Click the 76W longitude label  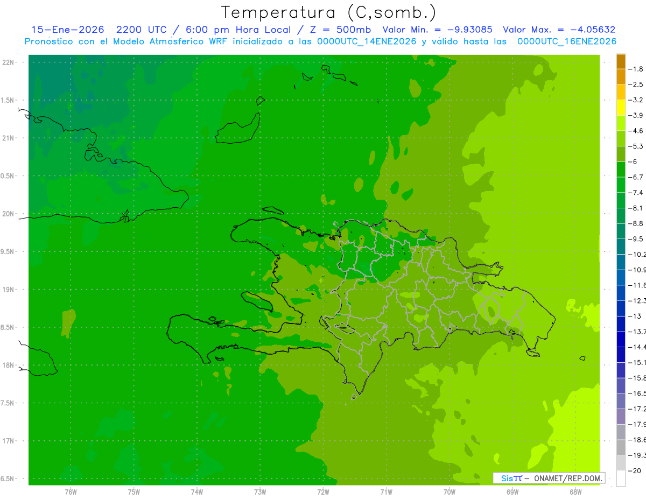71,491
